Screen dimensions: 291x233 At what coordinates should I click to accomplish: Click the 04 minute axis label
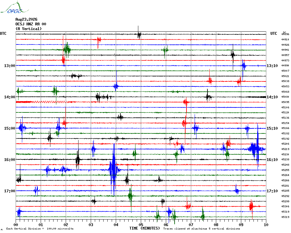pyautogui.click(x=116, y=225)
